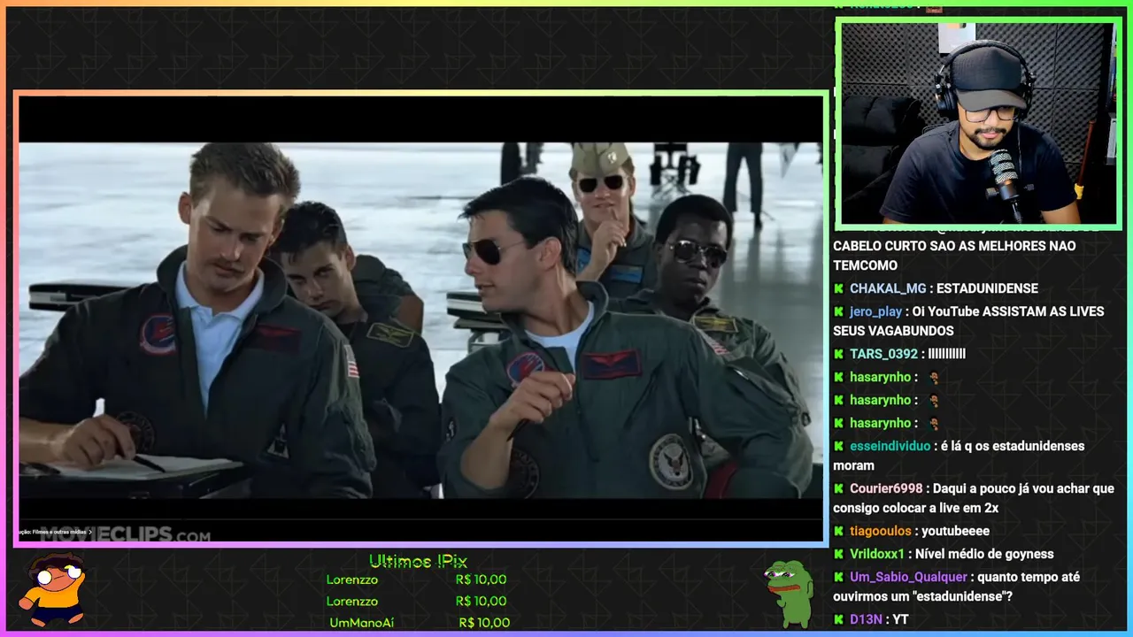Click the 'Ultimos !Pix' heading
The image size is (1133, 637).
coord(418,561)
